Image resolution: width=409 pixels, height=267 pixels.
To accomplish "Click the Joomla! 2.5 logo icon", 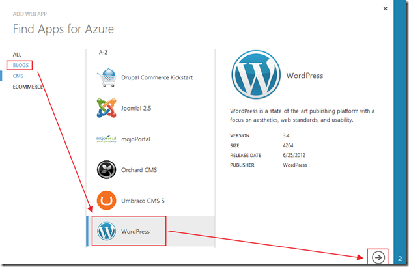I will [x=106, y=108].
